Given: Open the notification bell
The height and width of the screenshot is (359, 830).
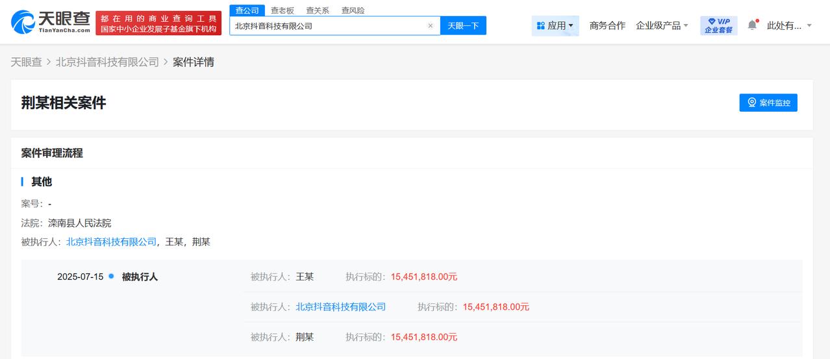Looking at the screenshot, I should click(x=752, y=25).
